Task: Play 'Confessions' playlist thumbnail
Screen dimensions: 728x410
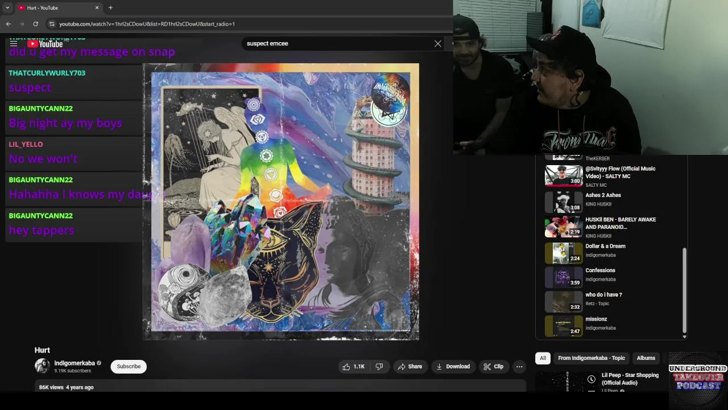Action: 564,277
